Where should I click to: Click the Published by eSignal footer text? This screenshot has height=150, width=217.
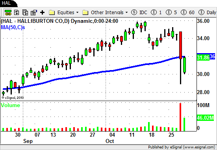click(182, 147)
